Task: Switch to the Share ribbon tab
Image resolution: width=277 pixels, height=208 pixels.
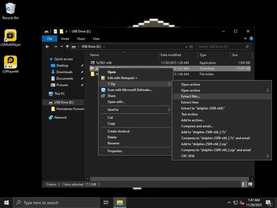Action: [x=81, y=38]
